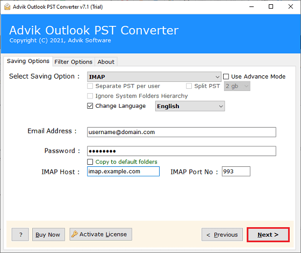The width and height of the screenshot is (301, 253).
Task: Select the IMAP Host text box
Action: (123, 171)
